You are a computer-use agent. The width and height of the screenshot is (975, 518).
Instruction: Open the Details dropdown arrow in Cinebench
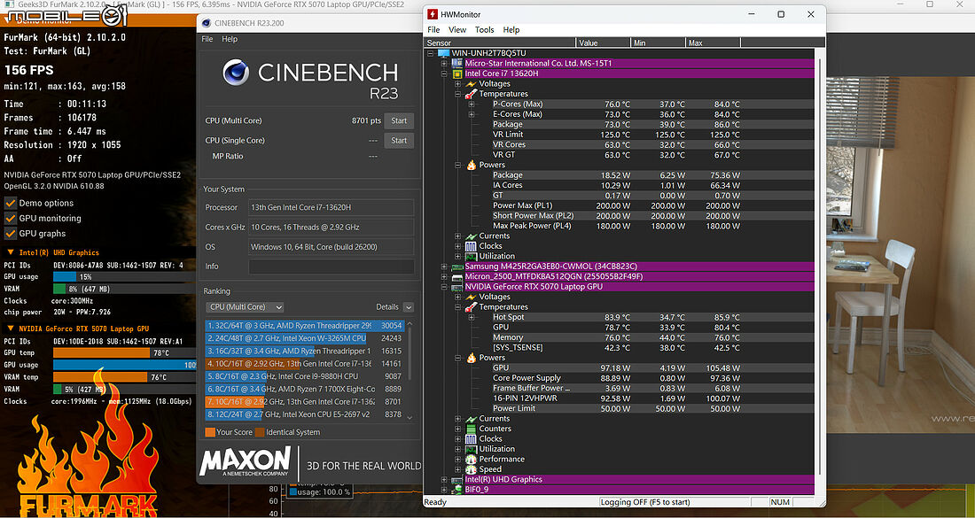coord(409,307)
